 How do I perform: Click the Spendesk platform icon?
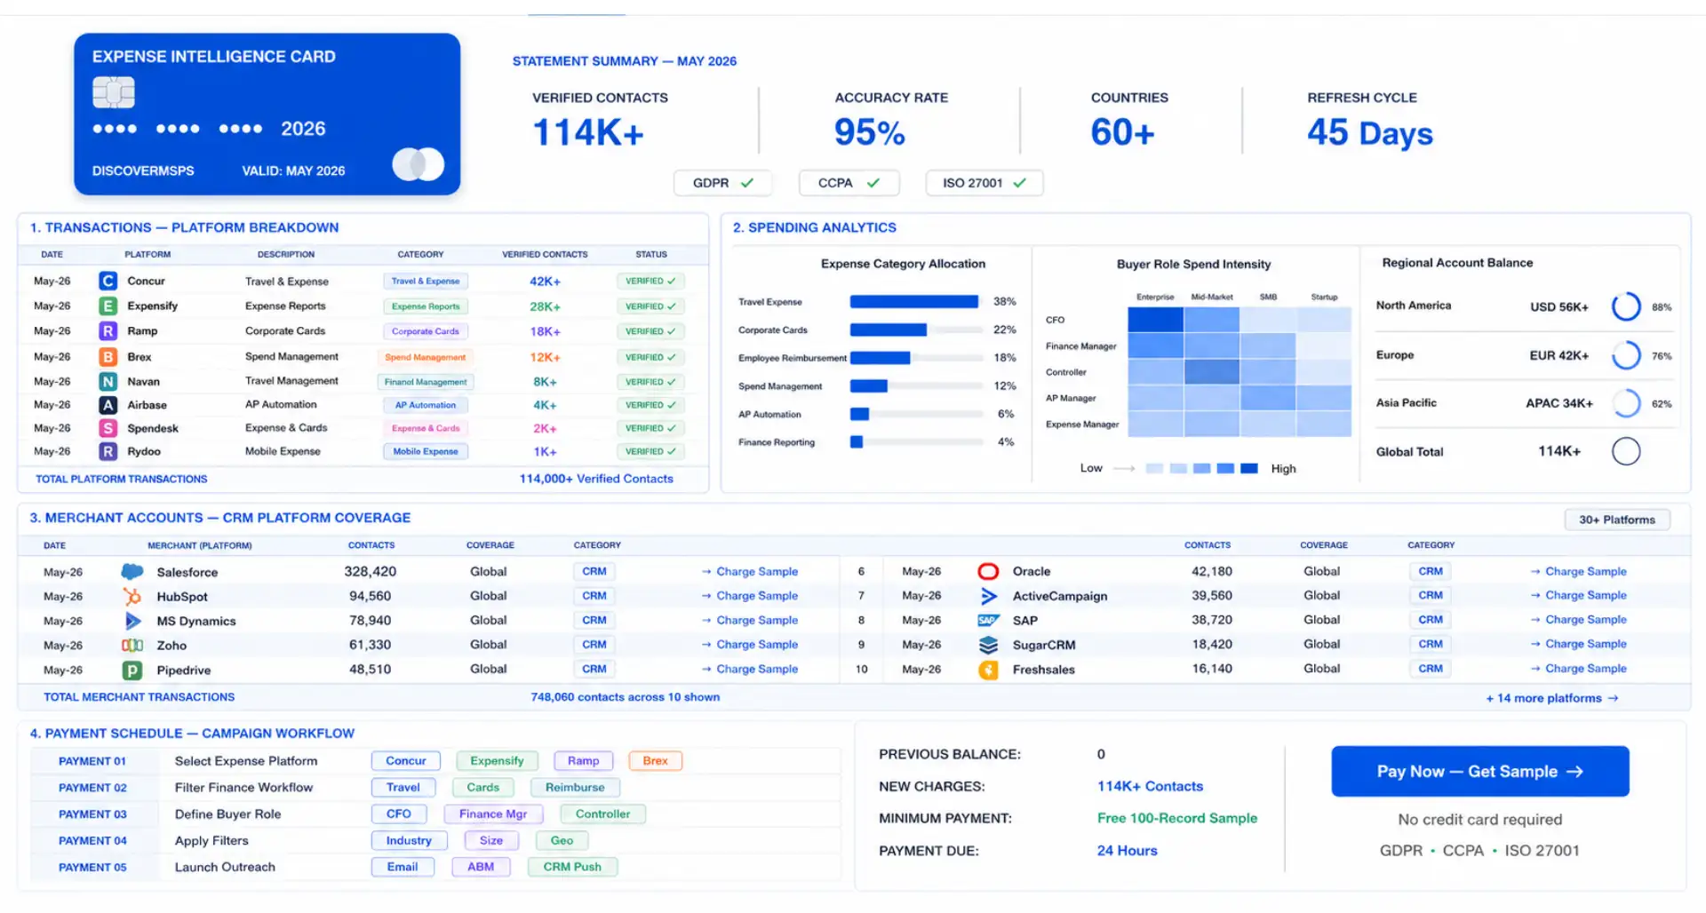click(108, 428)
